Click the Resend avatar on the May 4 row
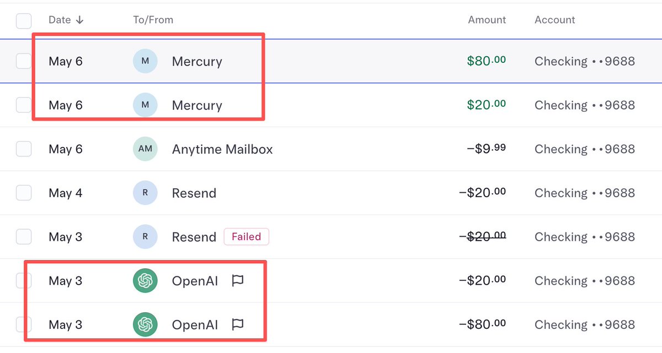Screen dimensions: 662x353 pos(145,193)
